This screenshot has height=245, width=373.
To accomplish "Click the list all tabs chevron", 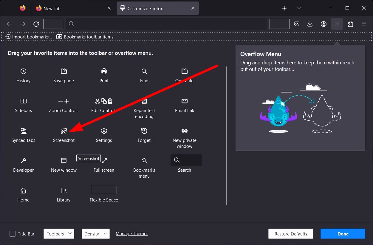I will coord(299,8).
